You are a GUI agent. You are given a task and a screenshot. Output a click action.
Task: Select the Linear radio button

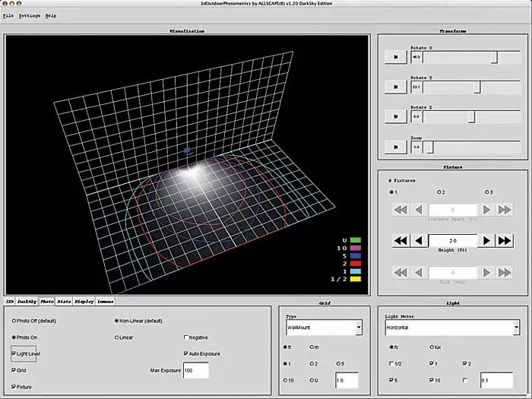[x=116, y=337]
